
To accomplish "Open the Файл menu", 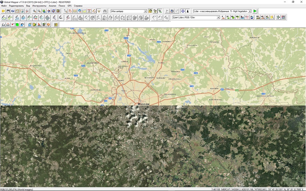I will pyautogui.click(x=4, y=6).
